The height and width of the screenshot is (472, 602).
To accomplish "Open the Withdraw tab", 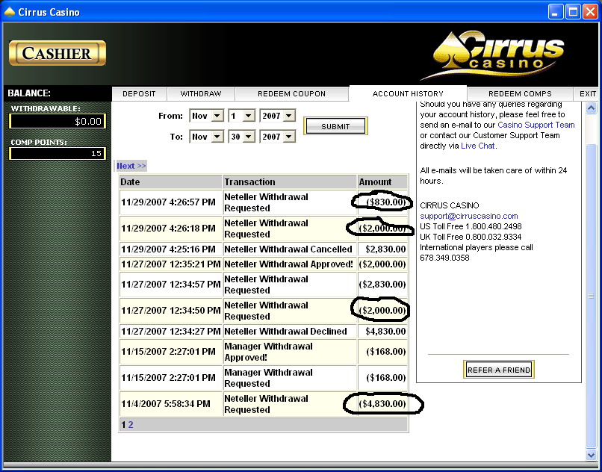I will (201, 94).
